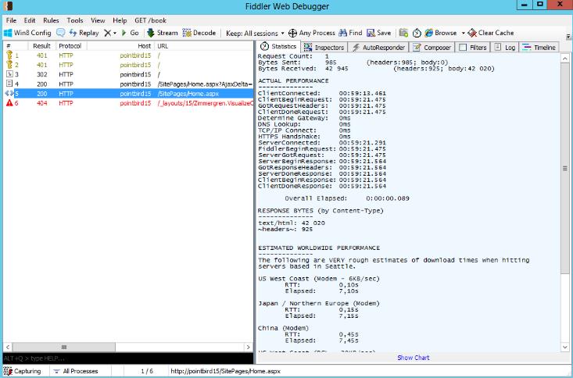The image size is (573, 378).
Task: Toggle Stream mode in toolbar
Action: [x=163, y=33]
